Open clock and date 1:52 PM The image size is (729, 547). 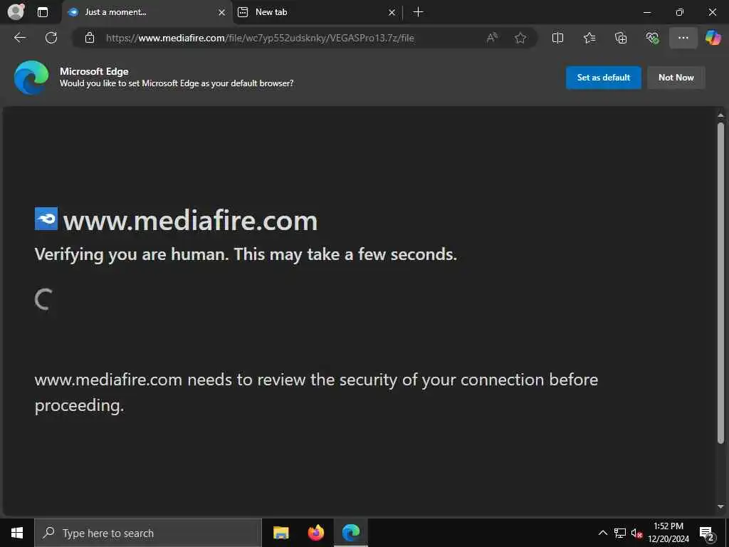click(x=668, y=533)
